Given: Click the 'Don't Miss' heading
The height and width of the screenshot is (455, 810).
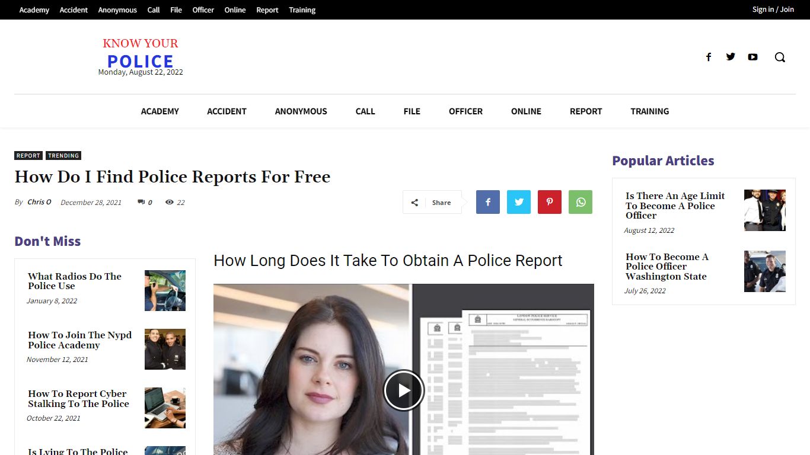Looking at the screenshot, I should pyautogui.click(x=47, y=241).
